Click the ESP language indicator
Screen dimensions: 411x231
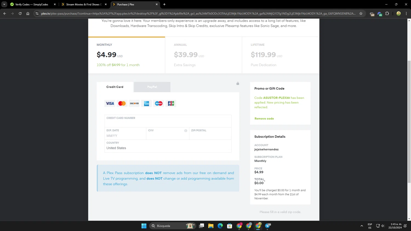click(x=370, y=226)
